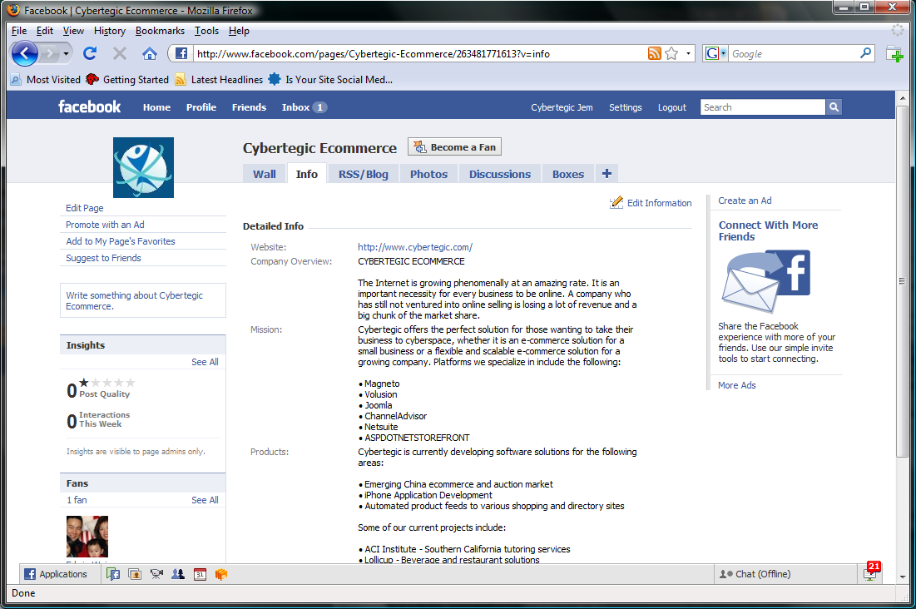Click the Facebook site icon in the address bar
Image resolution: width=916 pixels, height=609 pixels.
coord(181,54)
